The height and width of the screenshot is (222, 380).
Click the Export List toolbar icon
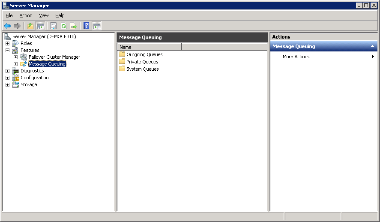[73, 26]
